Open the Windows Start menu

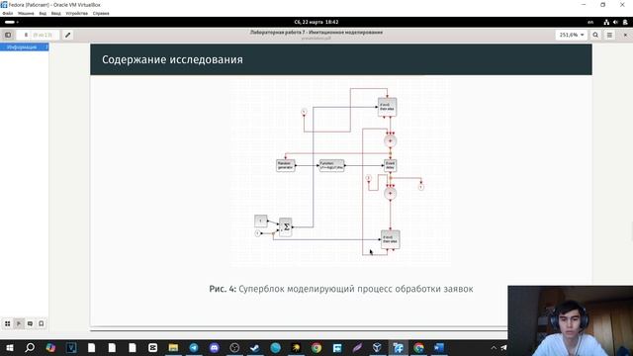click(x=9, y=347)
